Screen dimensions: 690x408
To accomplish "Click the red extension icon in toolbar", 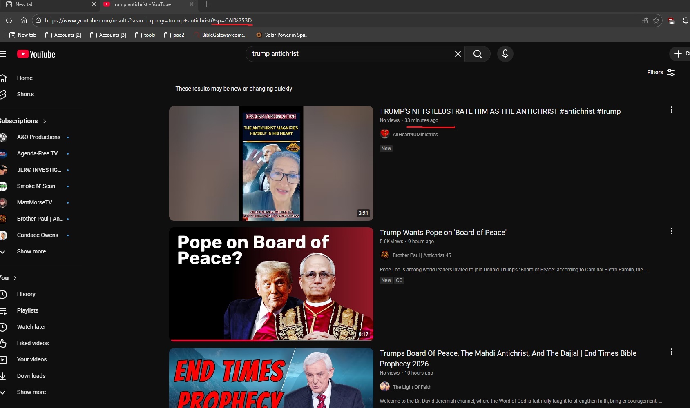I will coord(671,21).
